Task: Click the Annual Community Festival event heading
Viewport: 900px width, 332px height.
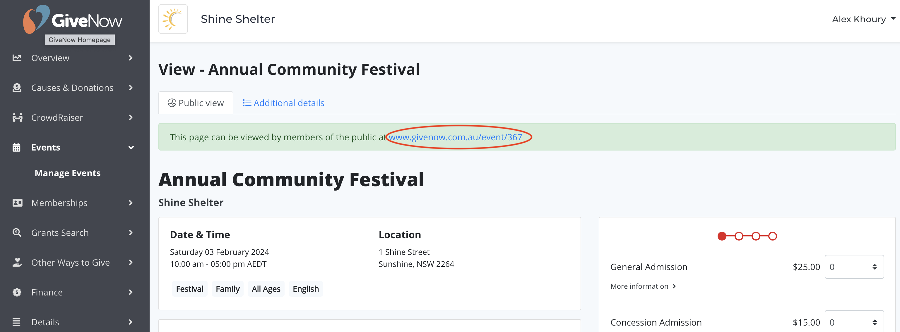Action: point(291,180)
